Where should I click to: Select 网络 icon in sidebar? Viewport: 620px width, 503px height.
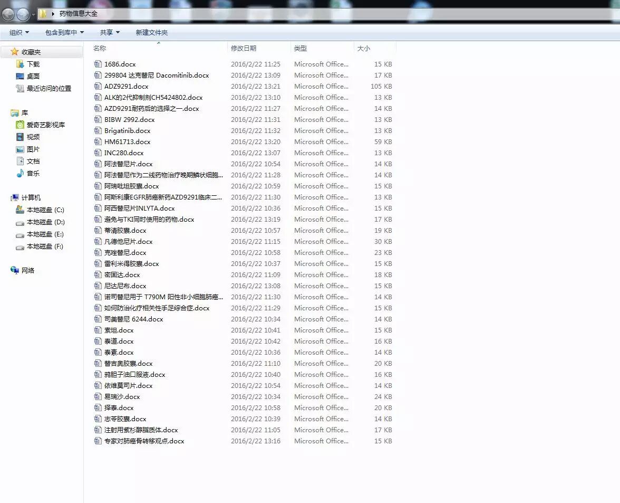pyautogui.click(x=15, y=270)
